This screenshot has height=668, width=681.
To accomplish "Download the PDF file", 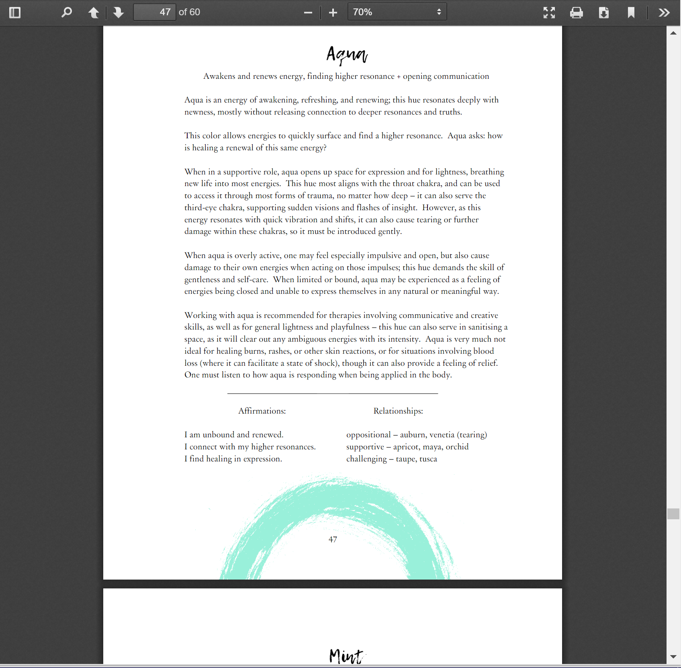I will tap(603, 12).
